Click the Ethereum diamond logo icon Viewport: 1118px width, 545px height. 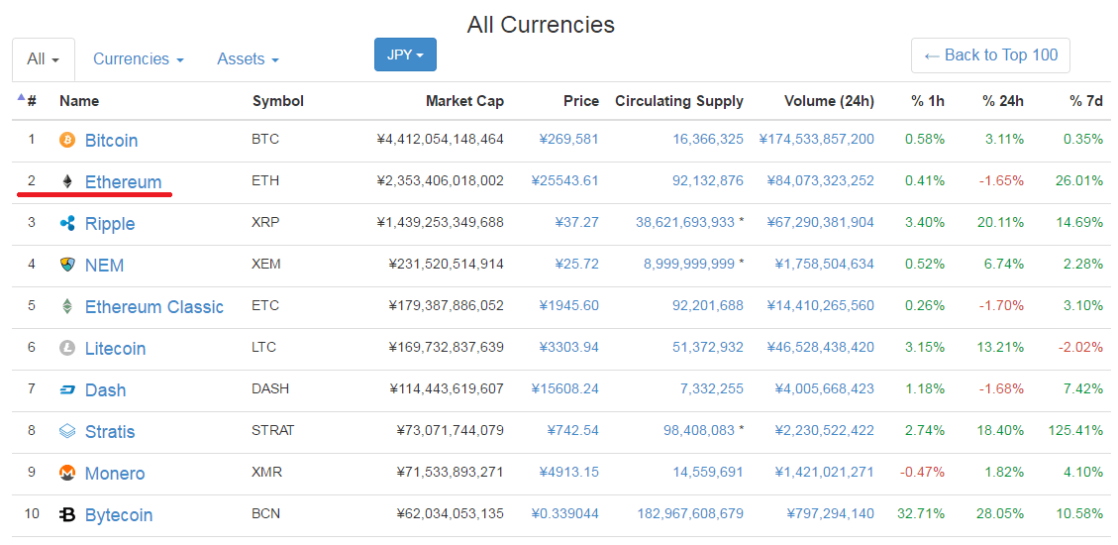(x=67, y=181)
